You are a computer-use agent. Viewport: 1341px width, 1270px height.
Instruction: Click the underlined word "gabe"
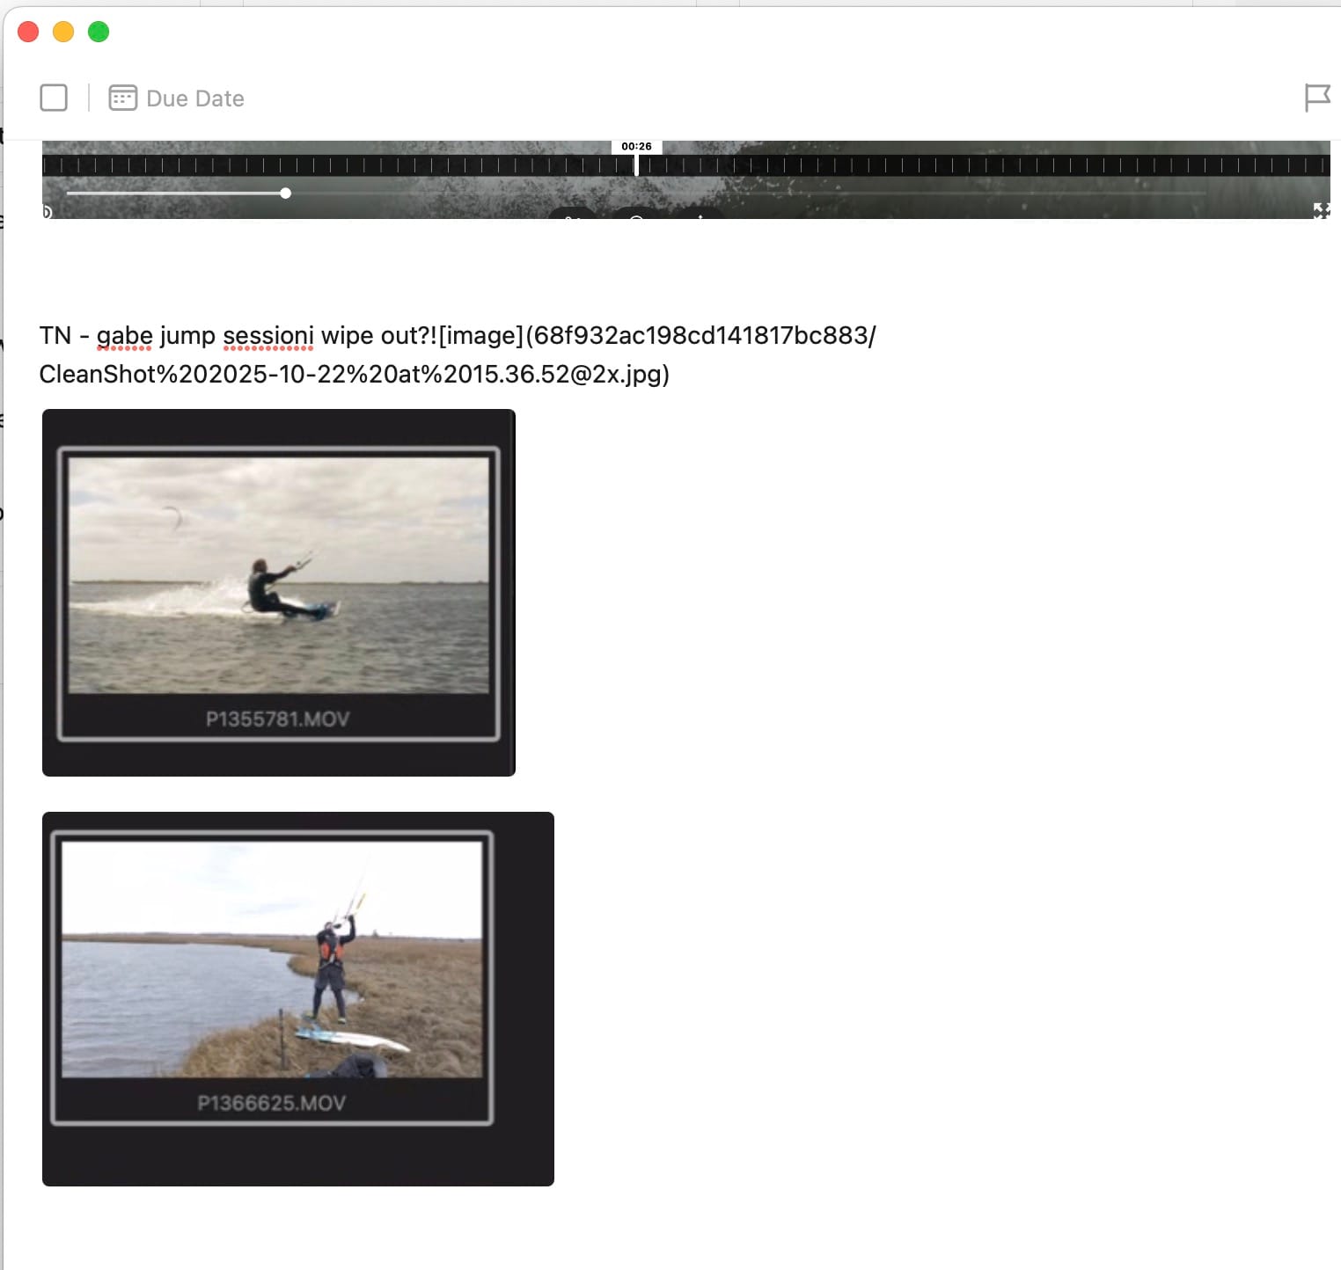124,336
